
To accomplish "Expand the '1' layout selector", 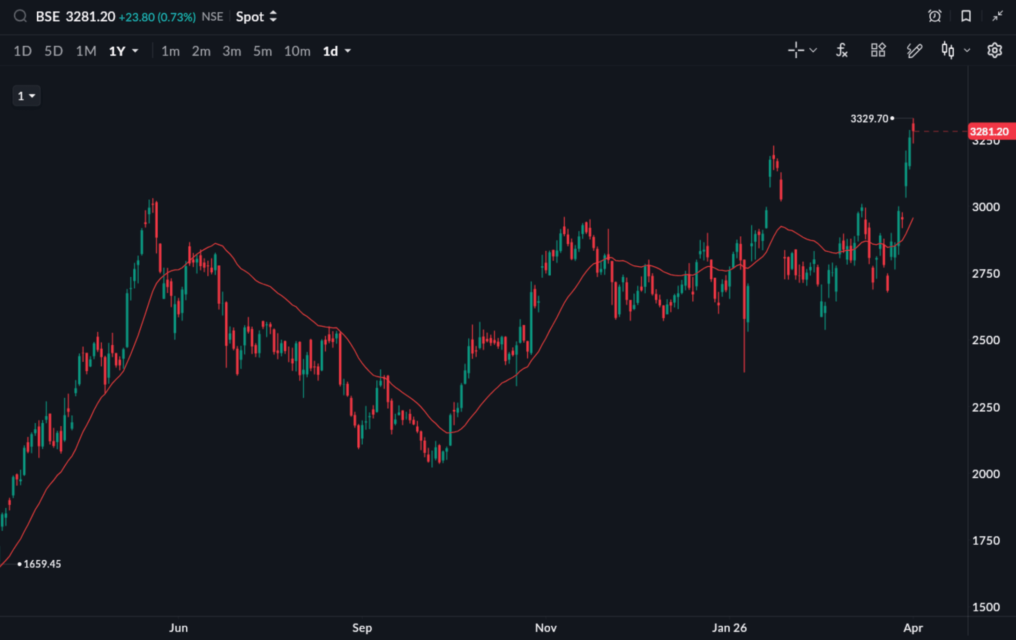I will point(26,96).
